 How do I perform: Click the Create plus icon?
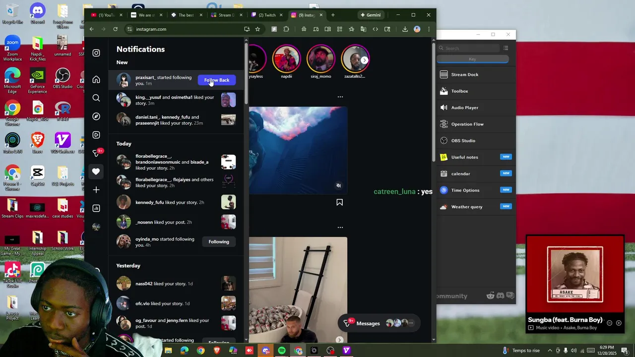coord(96,190)
